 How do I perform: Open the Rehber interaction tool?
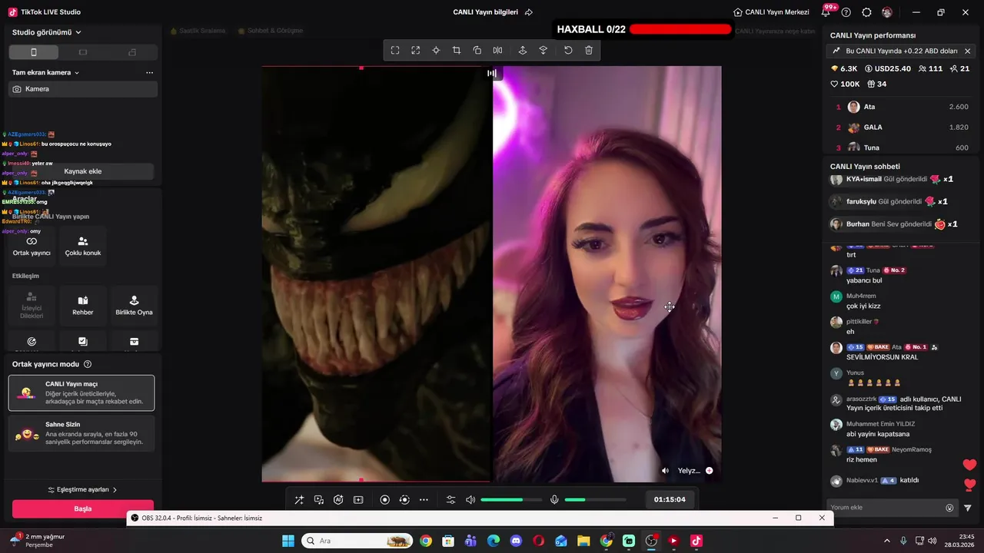point(83,305)
